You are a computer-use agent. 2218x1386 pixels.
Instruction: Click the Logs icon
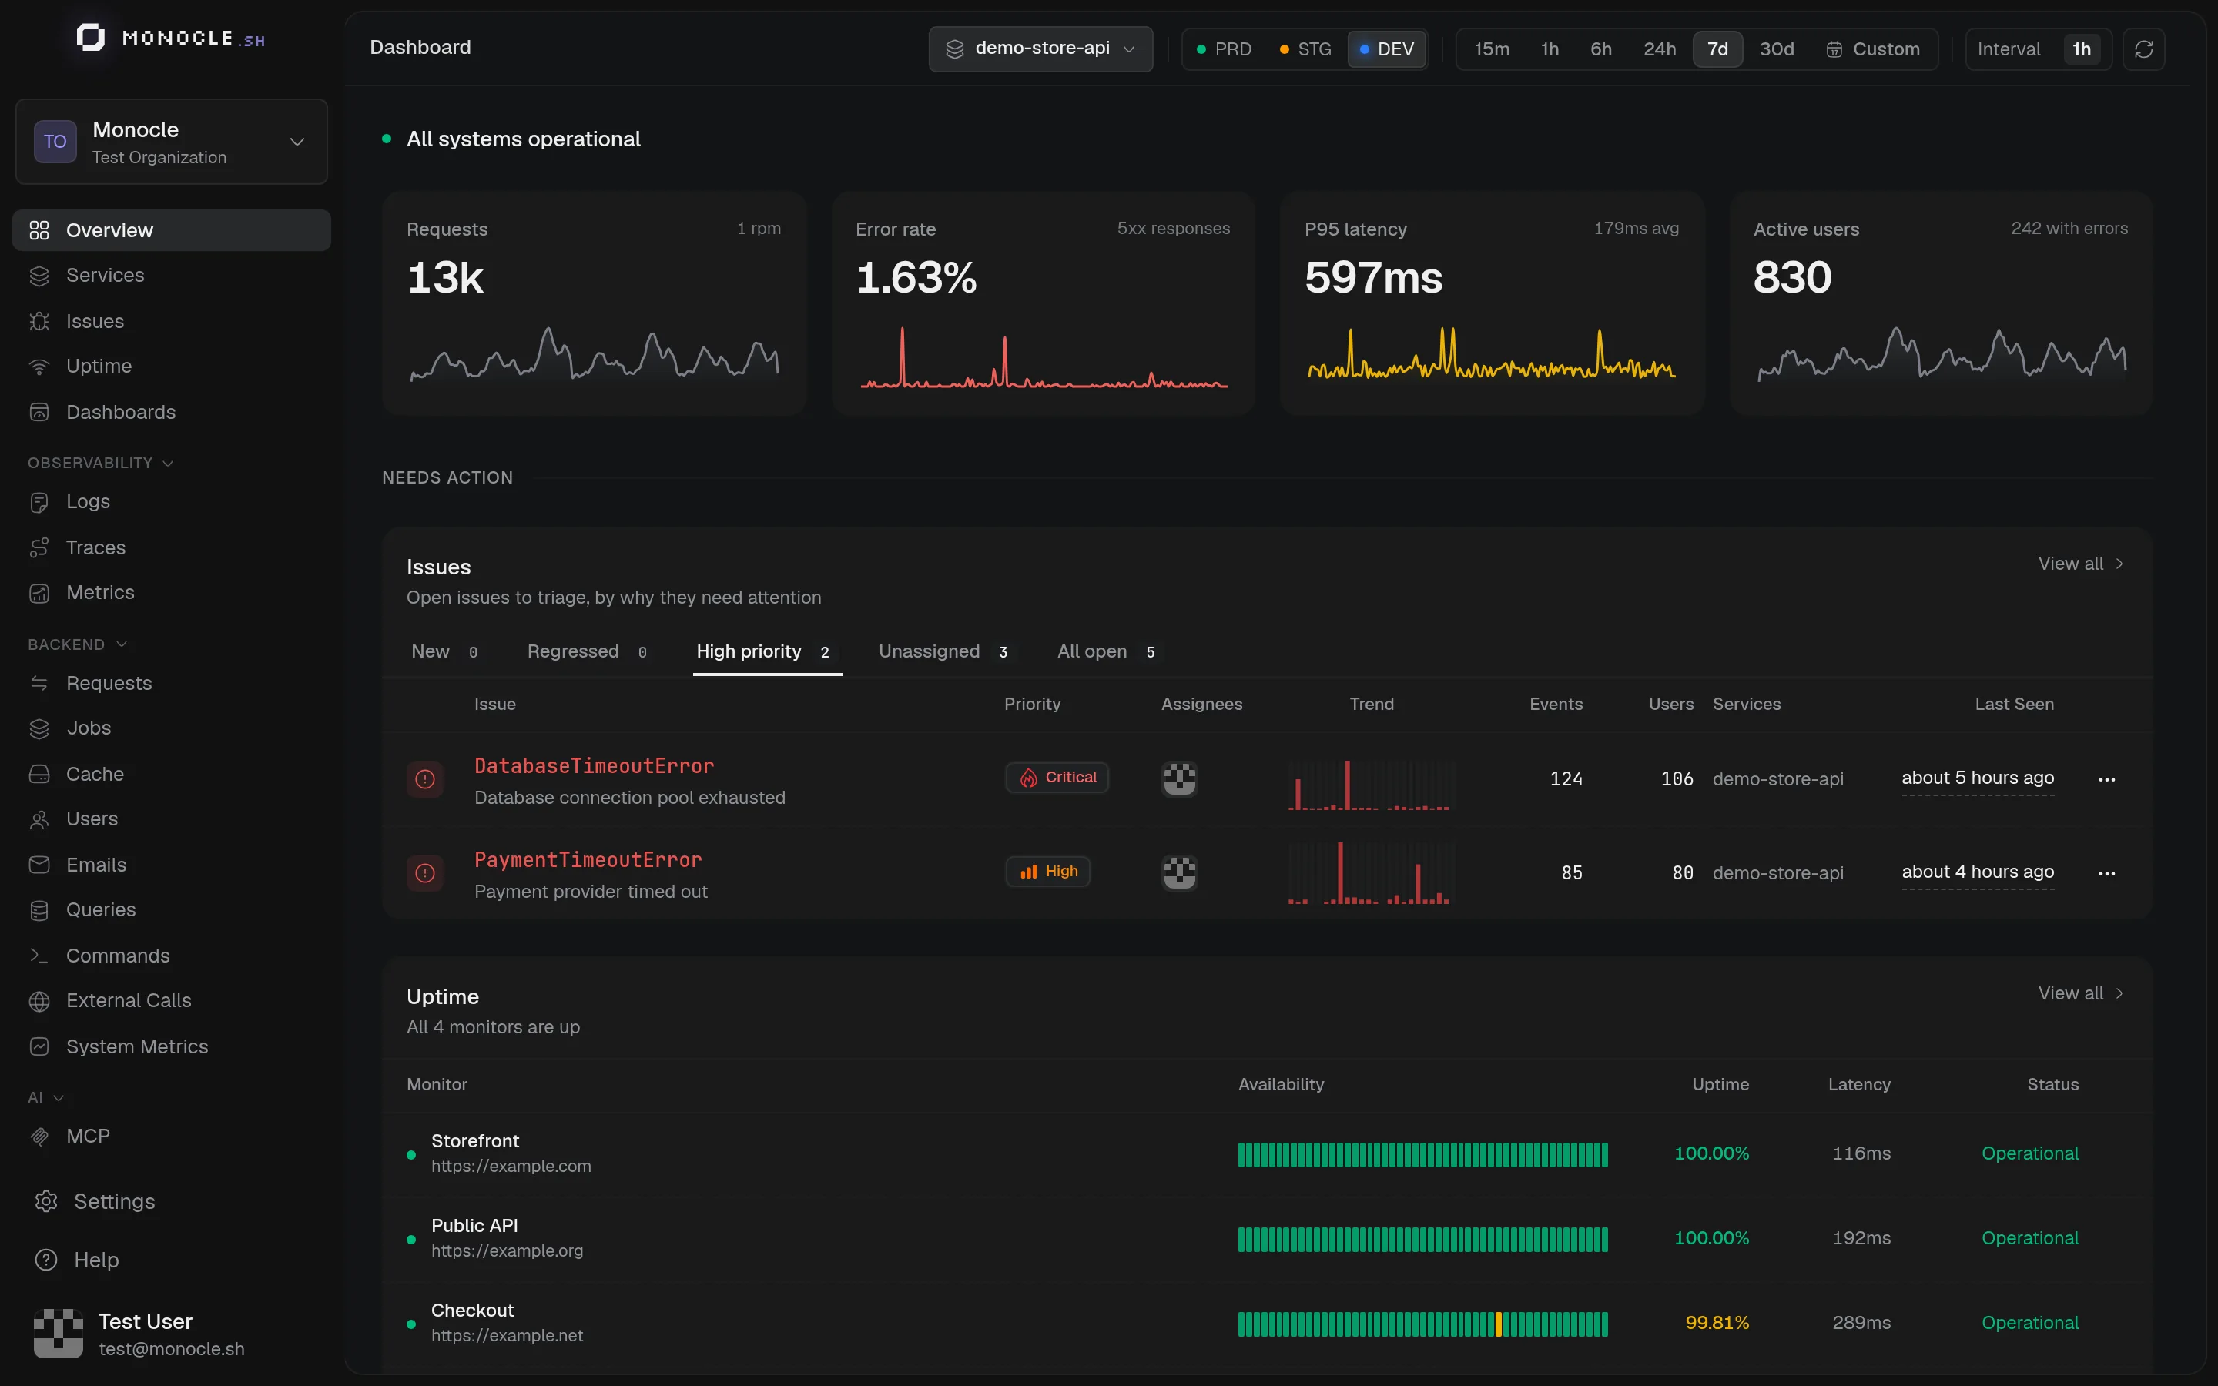39,502
